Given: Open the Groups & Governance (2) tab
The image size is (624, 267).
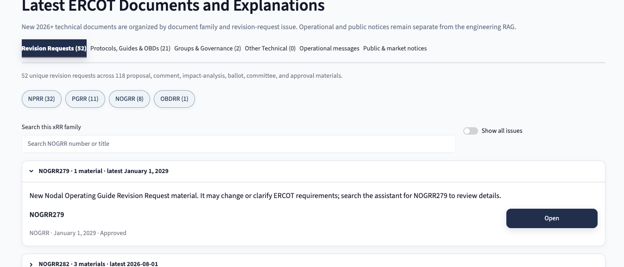Looking at the screenshot, I should pos(208,49).
